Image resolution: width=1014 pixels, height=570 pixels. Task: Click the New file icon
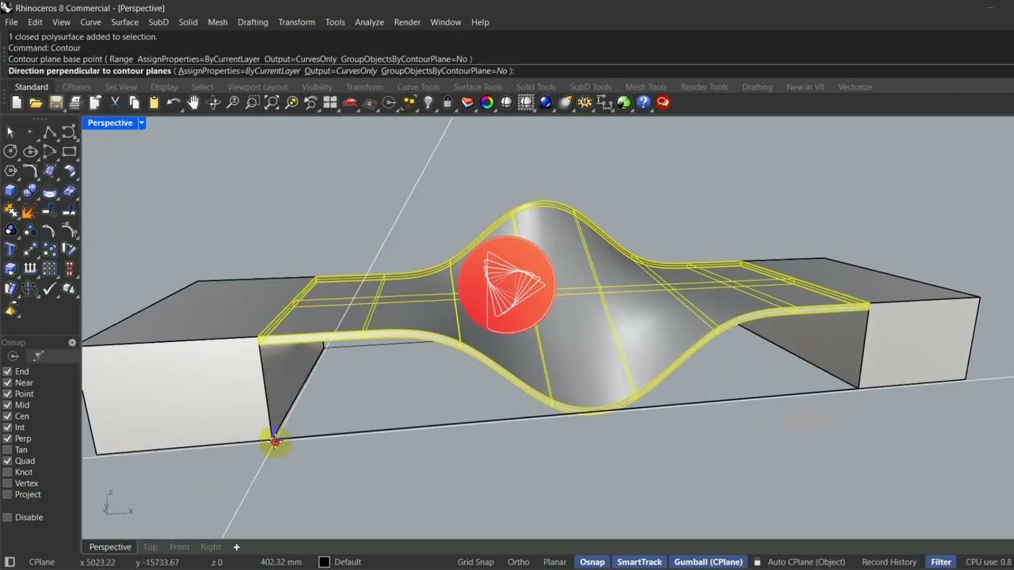tap(17, 102)
